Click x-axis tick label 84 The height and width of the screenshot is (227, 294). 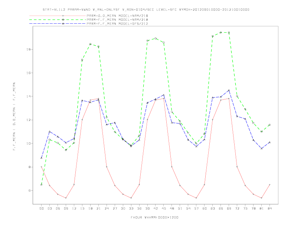(269, 208)
